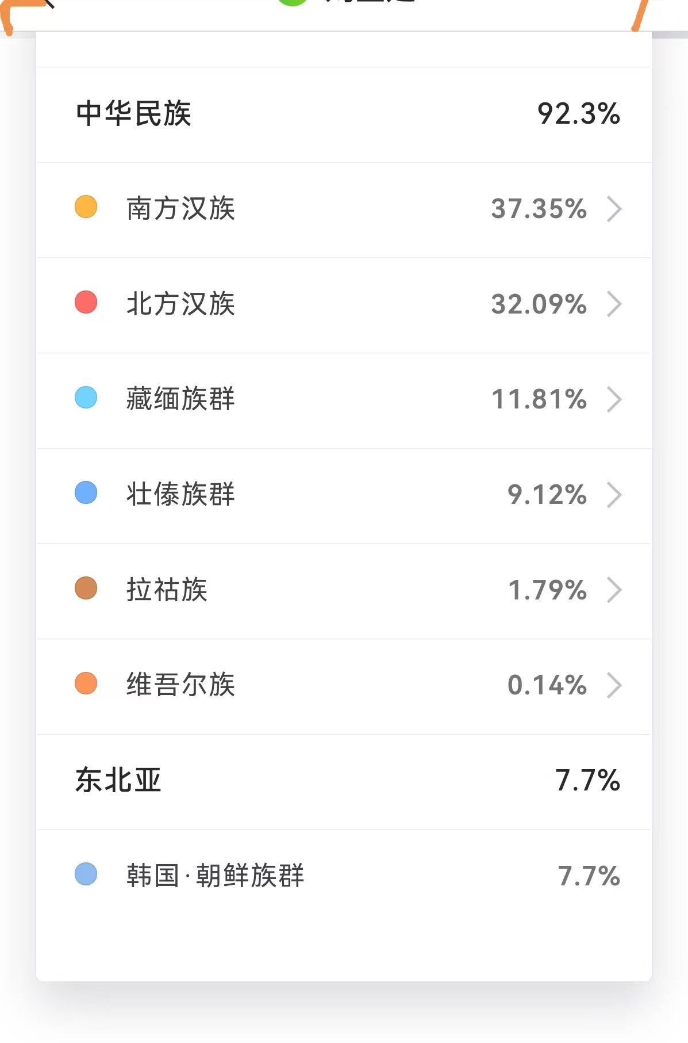688x1043 pixels.
Task: Click the cyan dot beside 藏缅族群
Action: (x=86, y=397)
